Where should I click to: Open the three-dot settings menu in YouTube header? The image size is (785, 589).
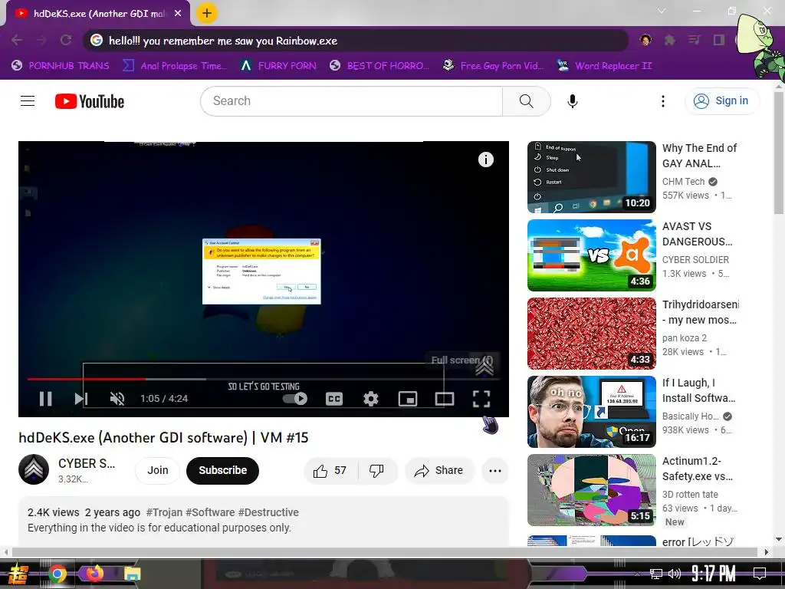tap(663, 101)
